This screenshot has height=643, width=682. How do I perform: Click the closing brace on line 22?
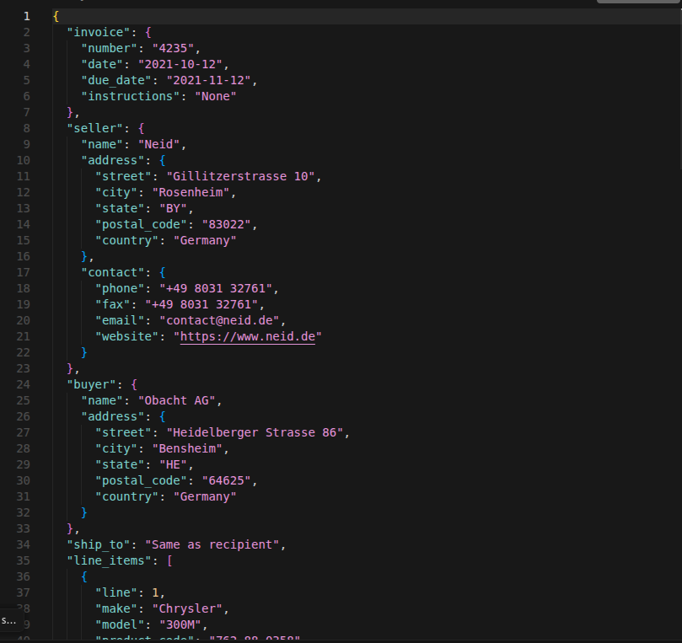point(84,353)
